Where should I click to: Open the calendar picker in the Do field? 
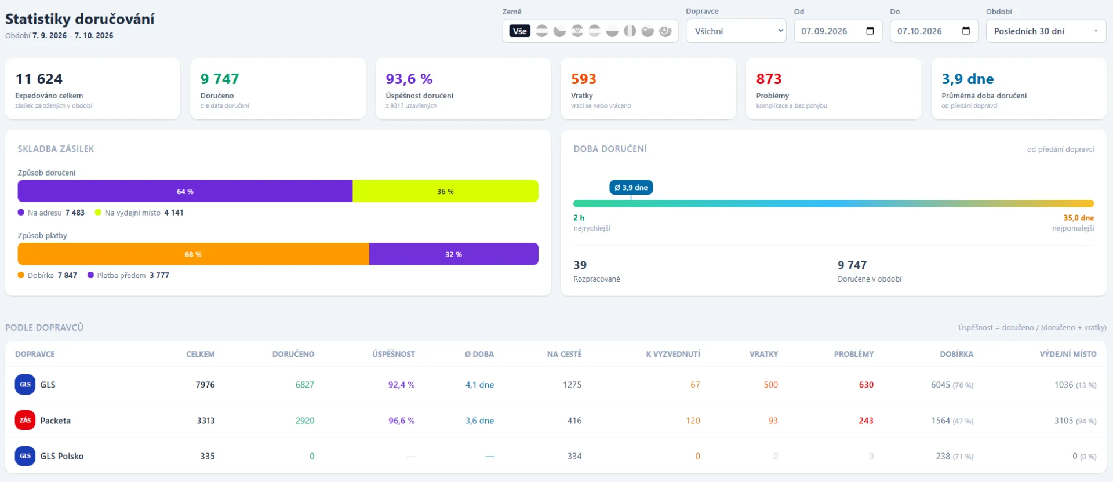(x=966, y=31)
